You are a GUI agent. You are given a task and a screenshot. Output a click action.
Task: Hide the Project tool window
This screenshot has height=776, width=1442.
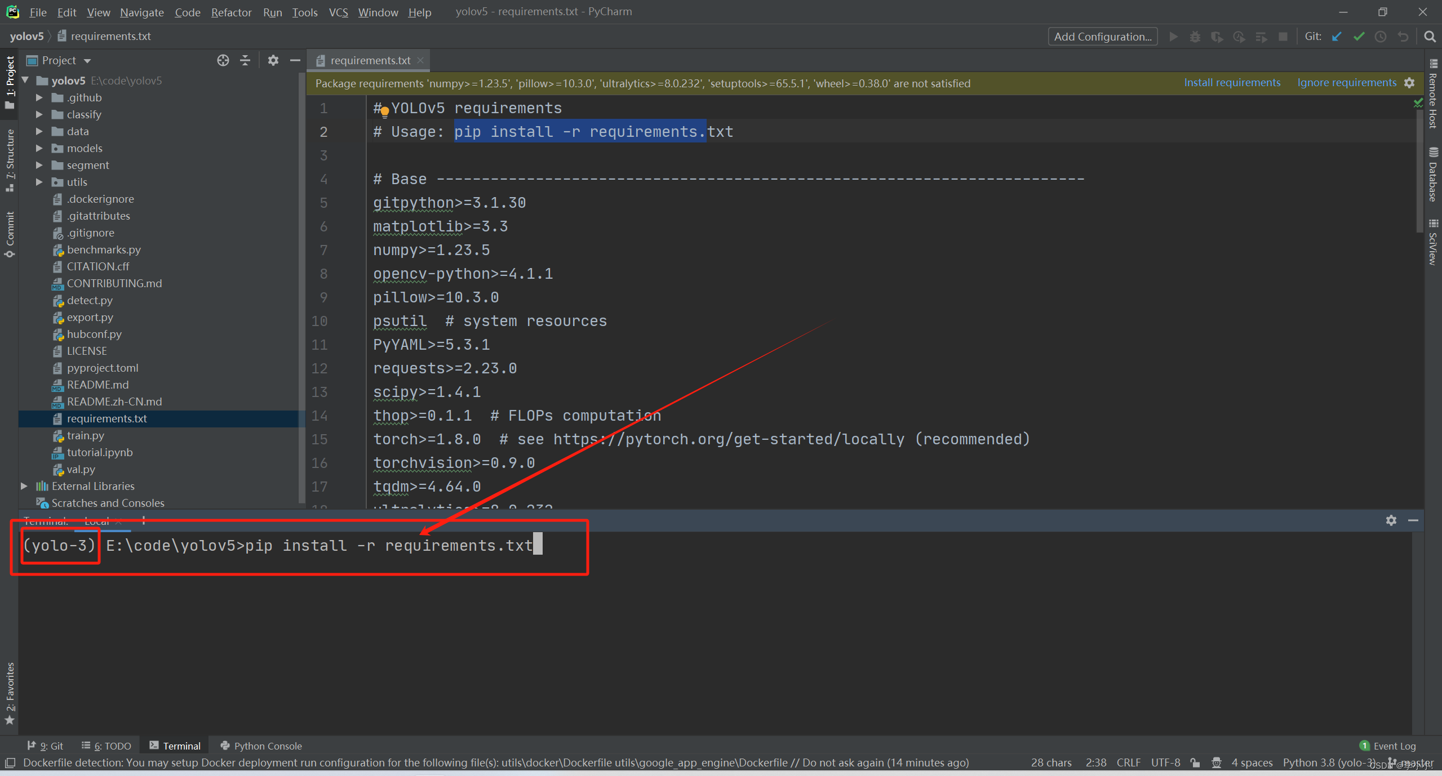coord(295,60)
